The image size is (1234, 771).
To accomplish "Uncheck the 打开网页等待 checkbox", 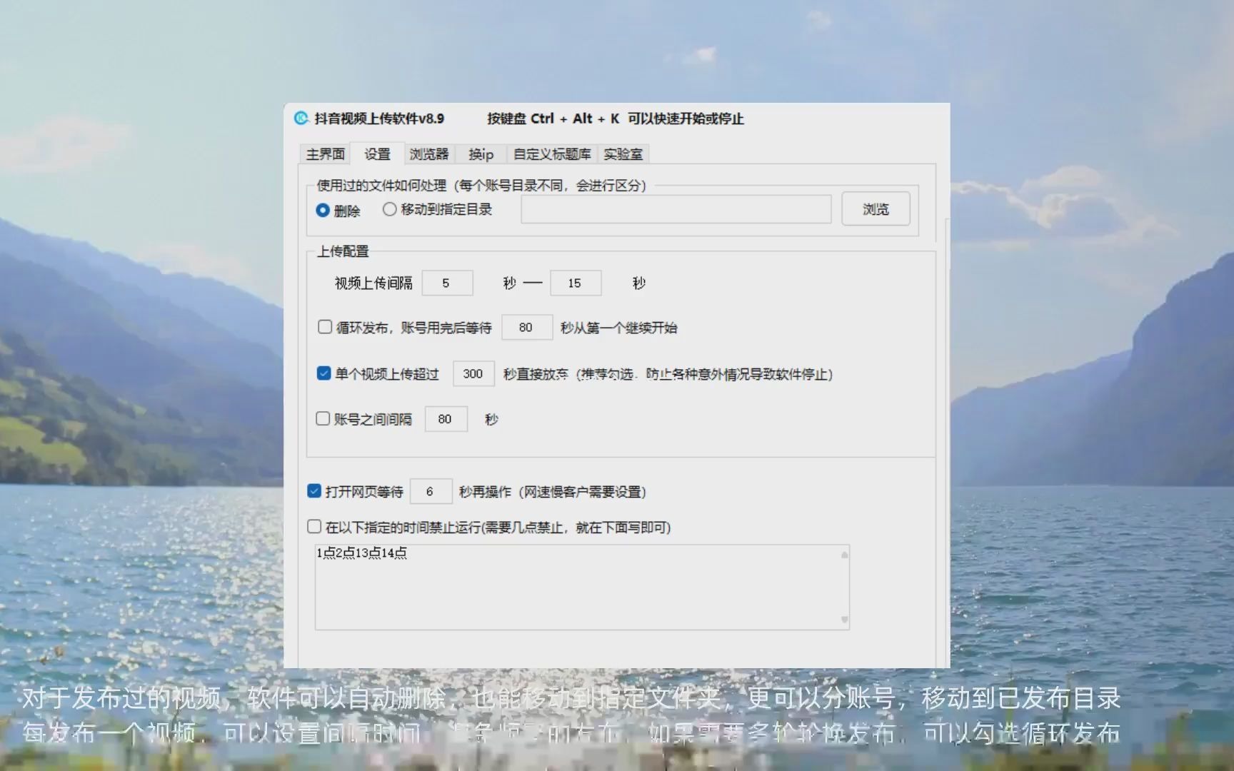I will (313, 491).
